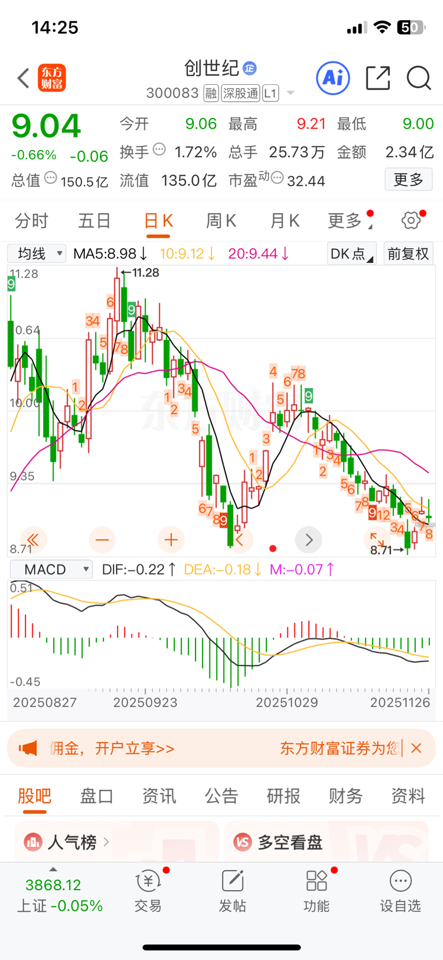The image size is (443, 960).
Task: Tap the info icon next to 换手
Action: 159,150
